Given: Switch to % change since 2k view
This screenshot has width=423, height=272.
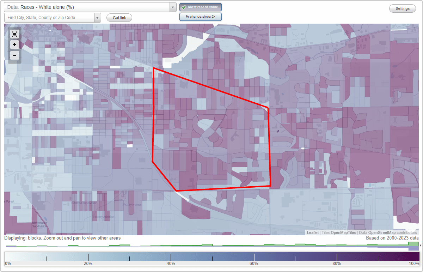Looking at the screenshot, I should tap(201, 17).
